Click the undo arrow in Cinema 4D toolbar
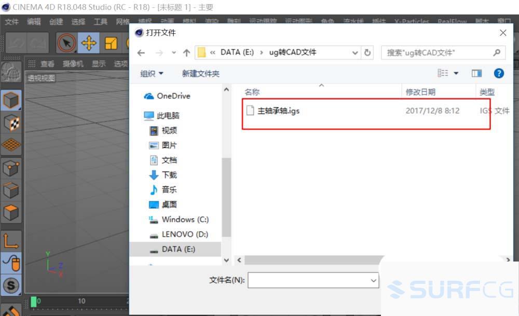The image size is (519, 316). pos(16,43)
